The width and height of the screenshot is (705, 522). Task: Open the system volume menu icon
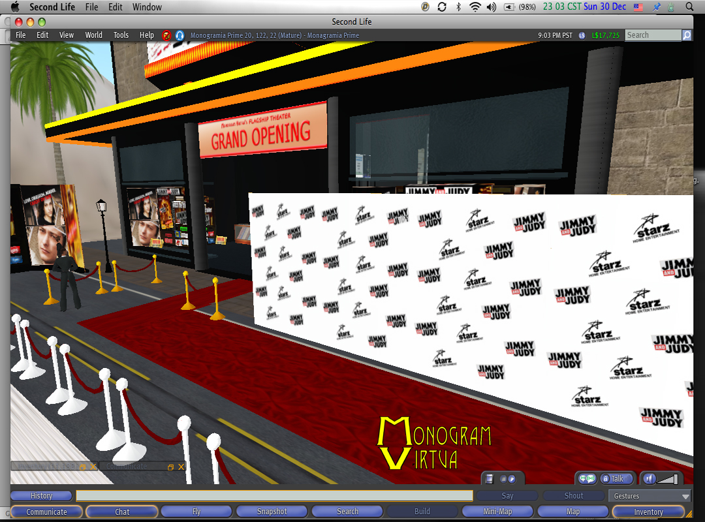(x=492, y=7)
